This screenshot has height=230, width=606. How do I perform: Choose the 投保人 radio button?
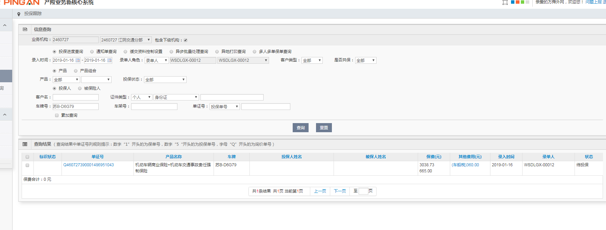54,88
